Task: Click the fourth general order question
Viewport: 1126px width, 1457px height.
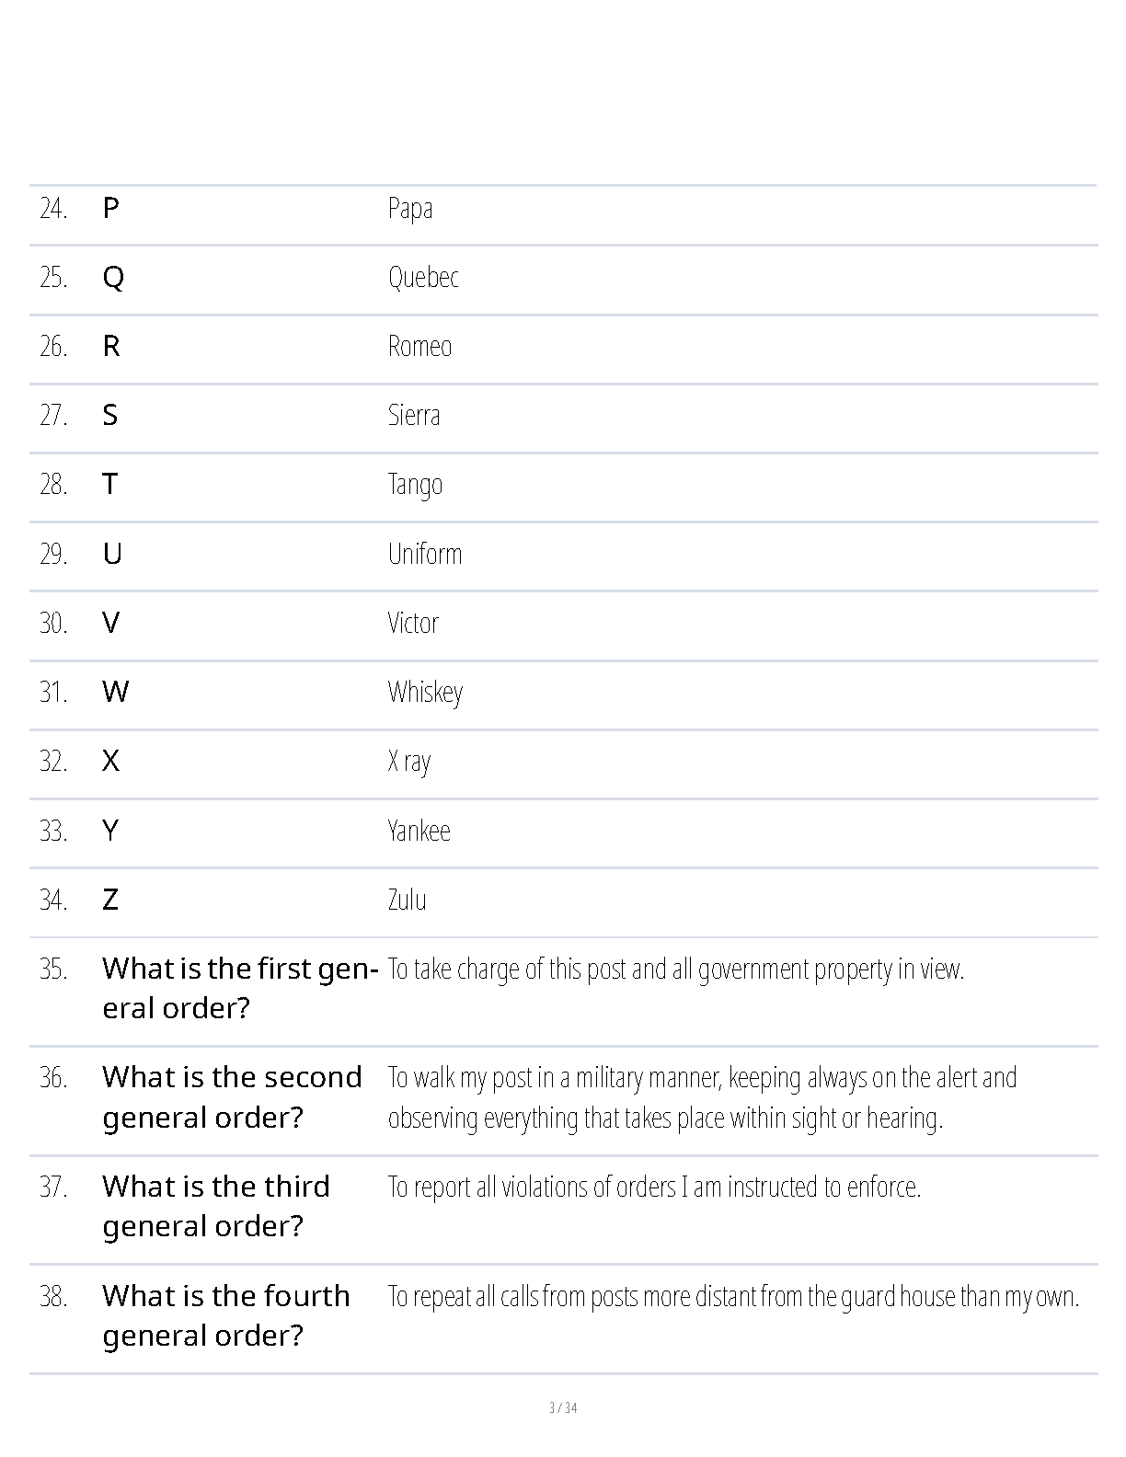Action: (226, 1315)
